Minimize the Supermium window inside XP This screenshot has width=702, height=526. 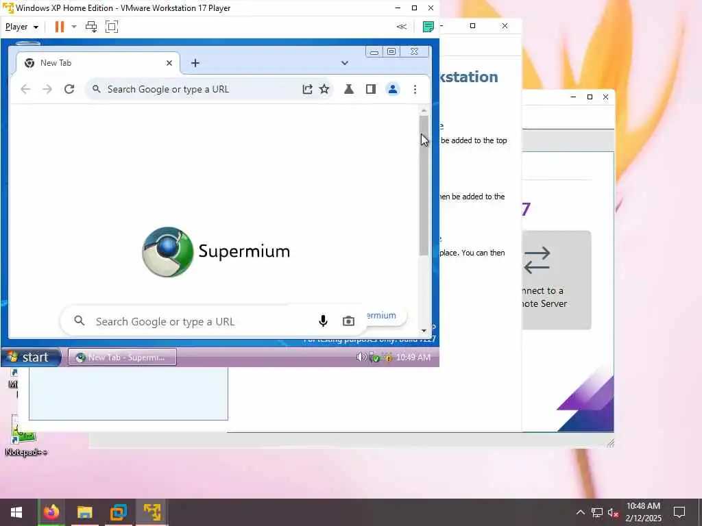click(x=374, y=52)
